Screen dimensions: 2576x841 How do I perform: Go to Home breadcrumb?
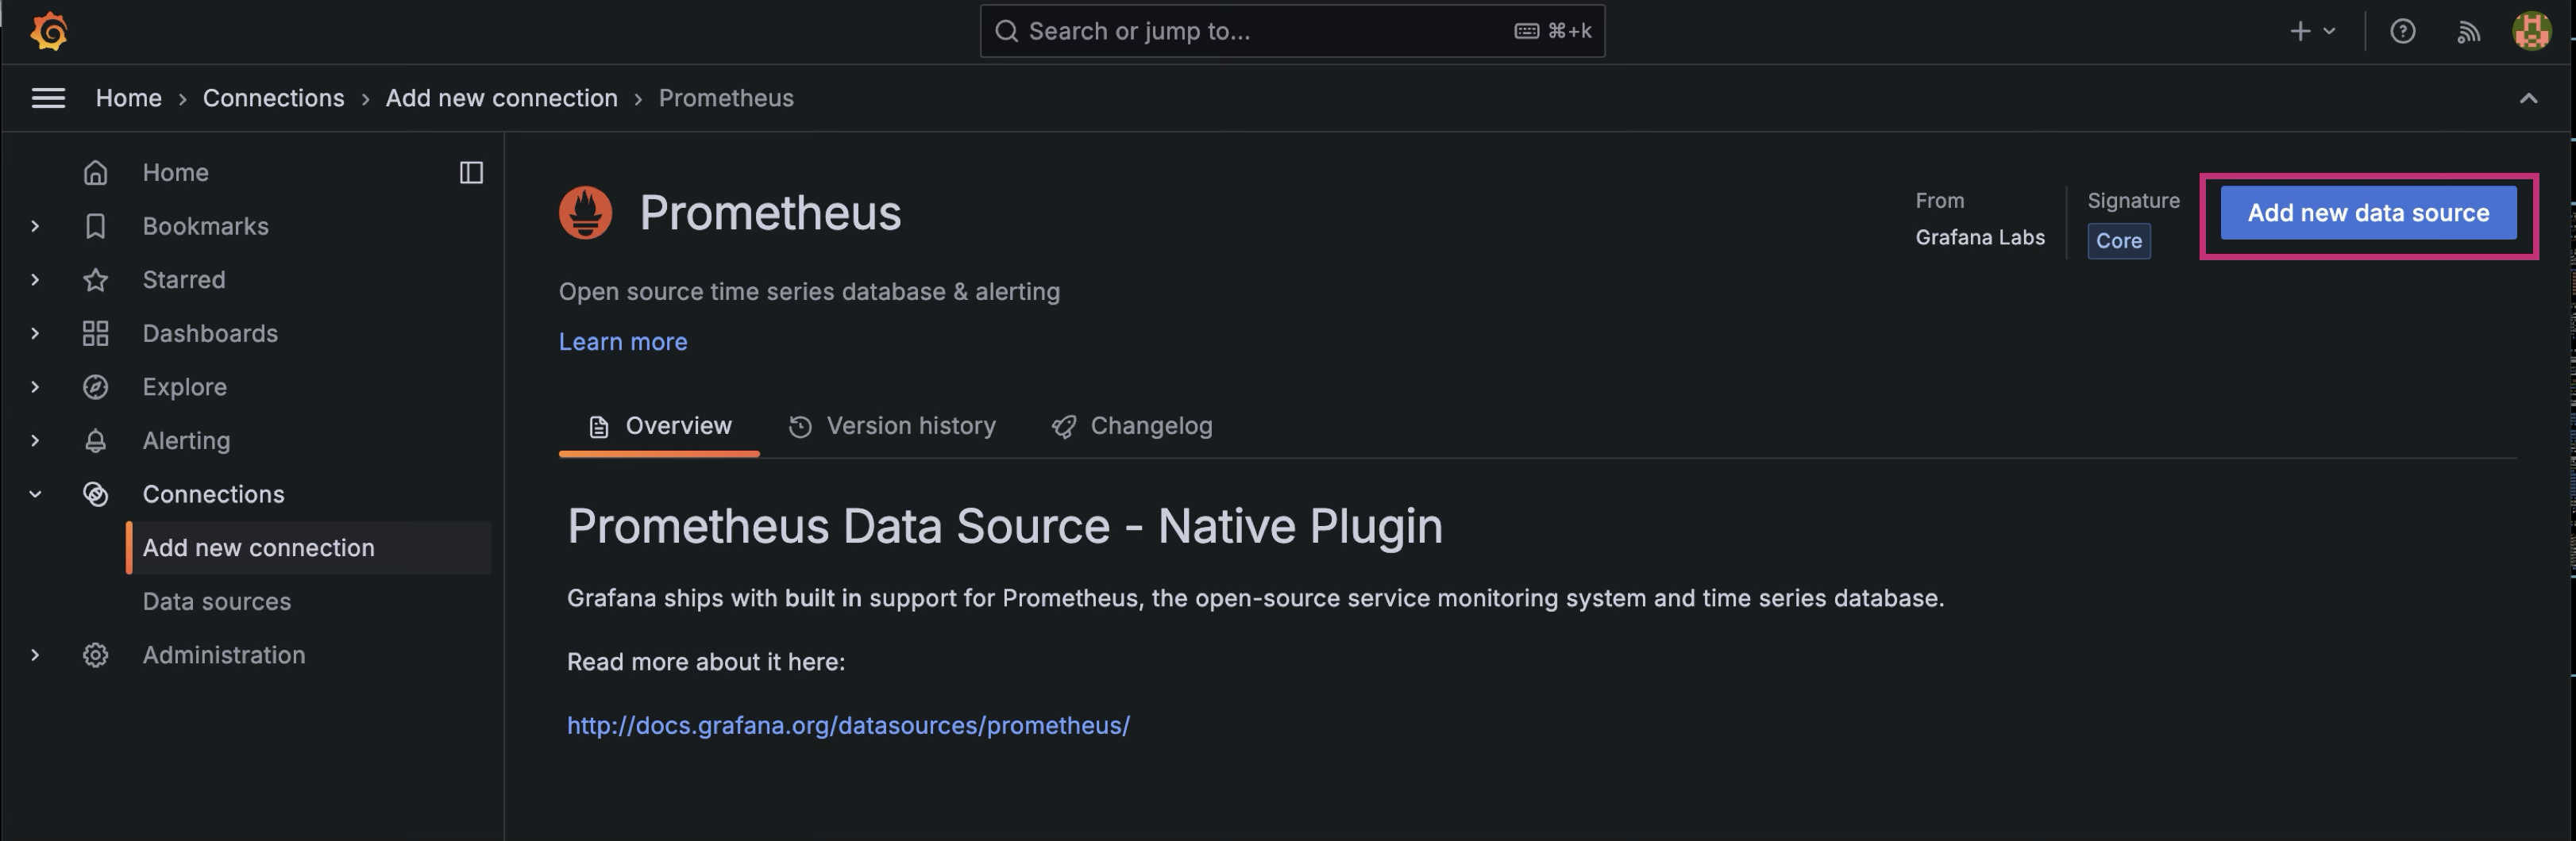128,98
